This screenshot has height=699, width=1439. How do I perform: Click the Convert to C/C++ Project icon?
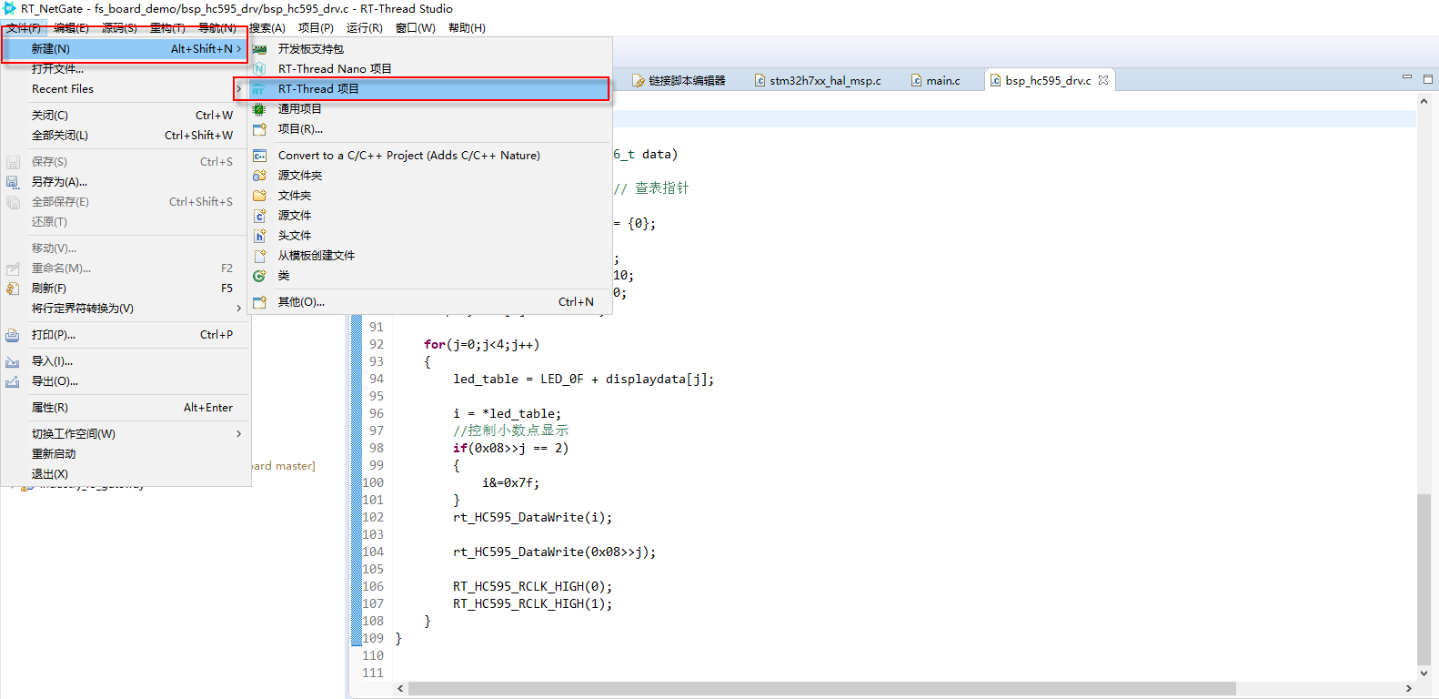click(259, 156)
